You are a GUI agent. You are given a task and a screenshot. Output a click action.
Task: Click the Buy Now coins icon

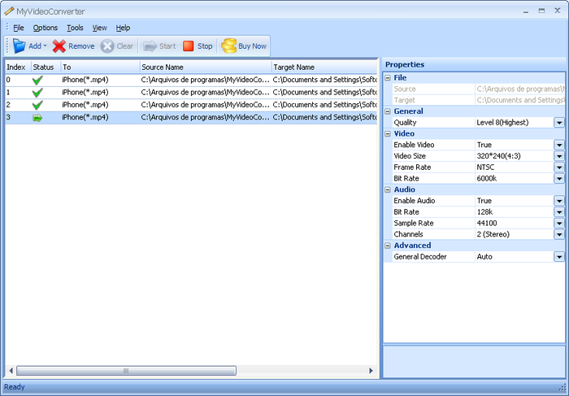click(x=229, y=46)
